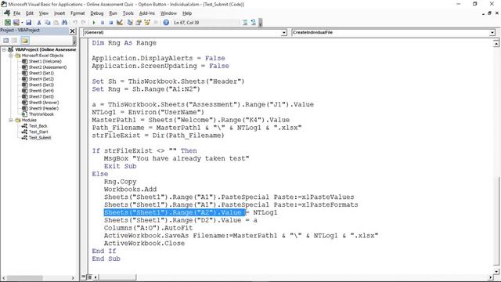The width and height of the screenshot is (501, 282).
Task: Click the Undo arrow icon
Action: coord(75,23)
